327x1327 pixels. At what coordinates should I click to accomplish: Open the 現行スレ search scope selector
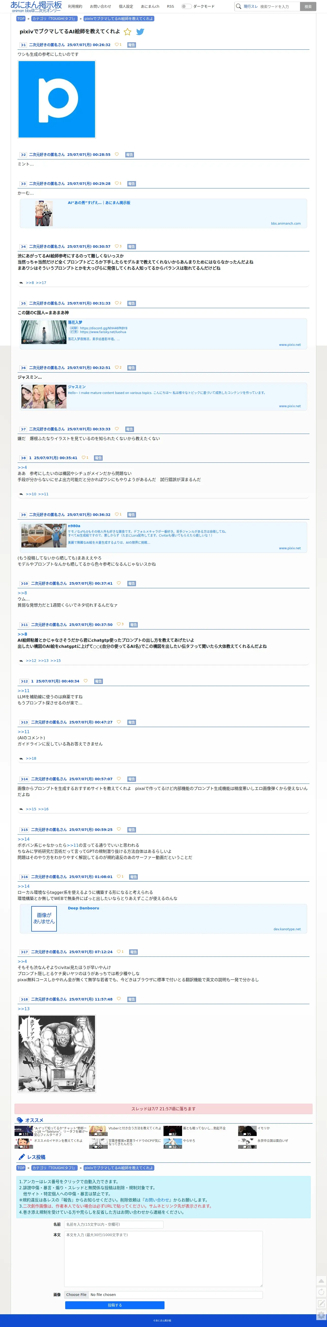click(251, 7)
